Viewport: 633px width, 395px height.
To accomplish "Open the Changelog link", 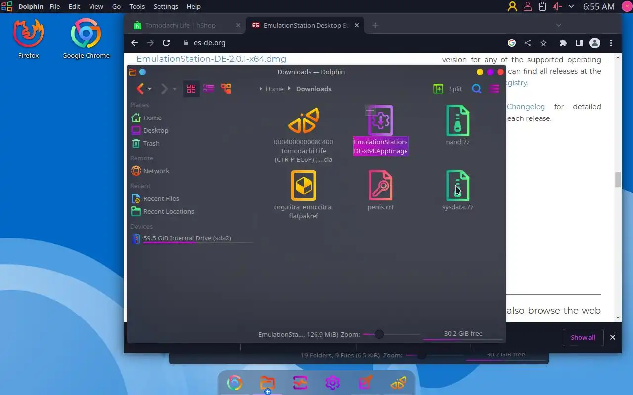I will (526, 107).
